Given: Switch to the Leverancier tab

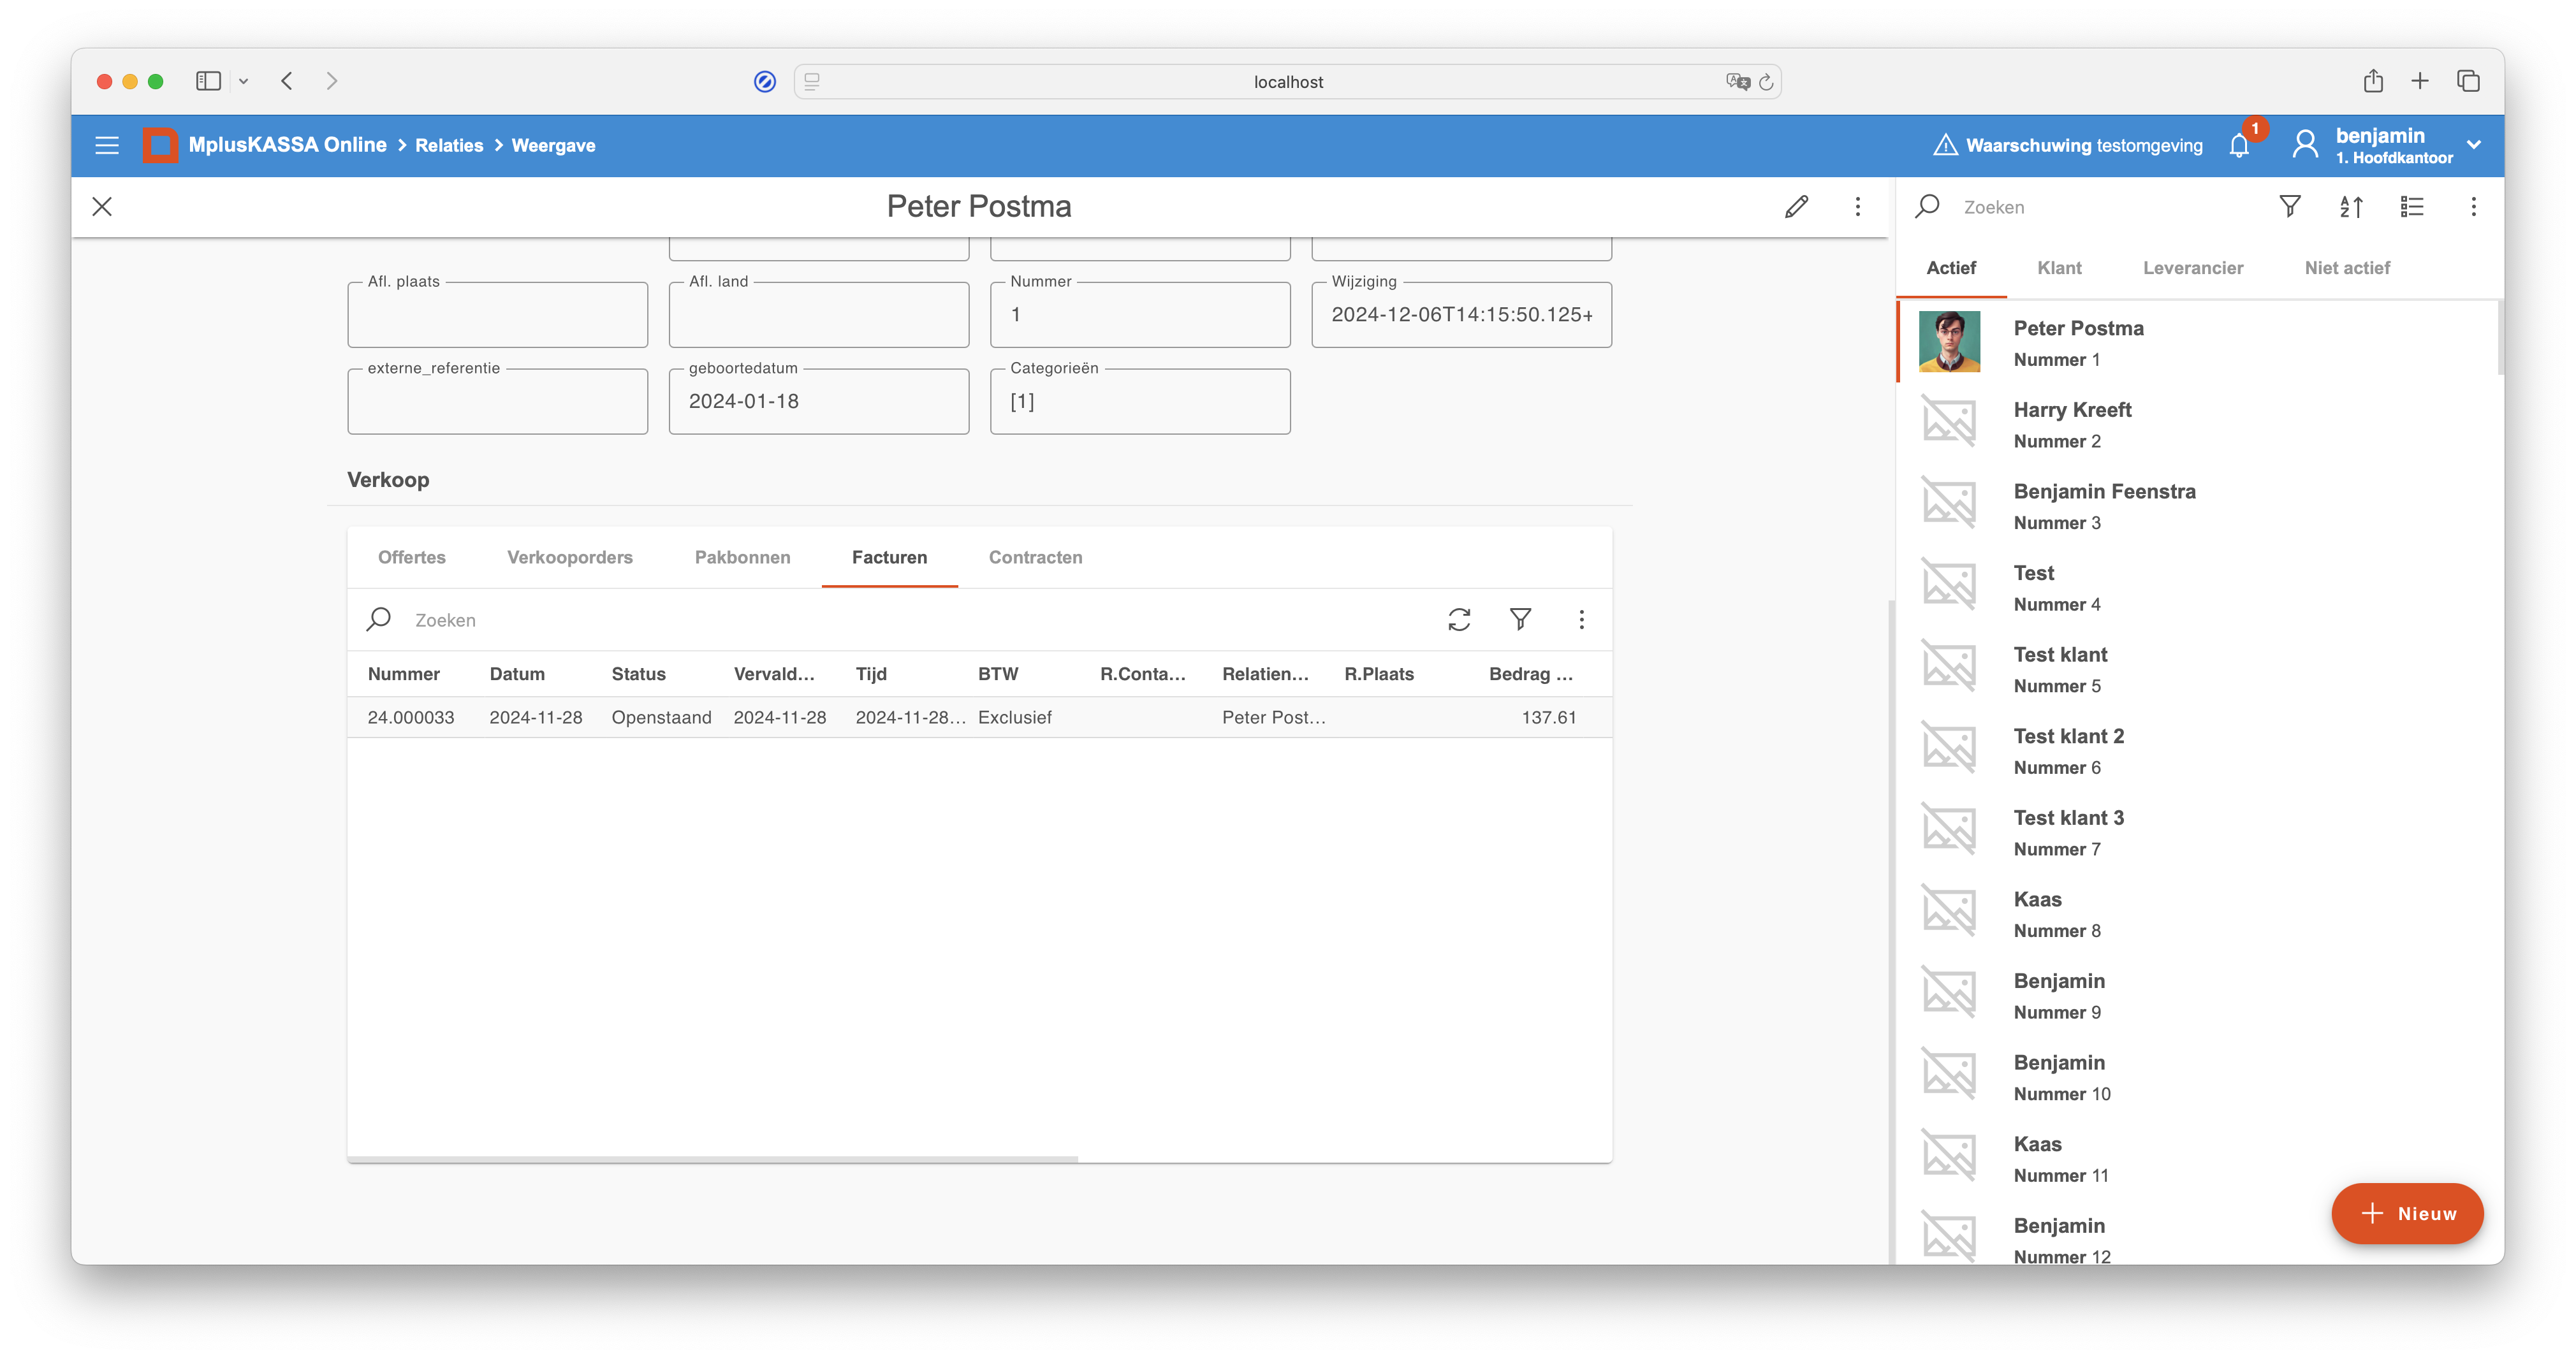Looking at the screenshot, I should (x=2194, y=268).
